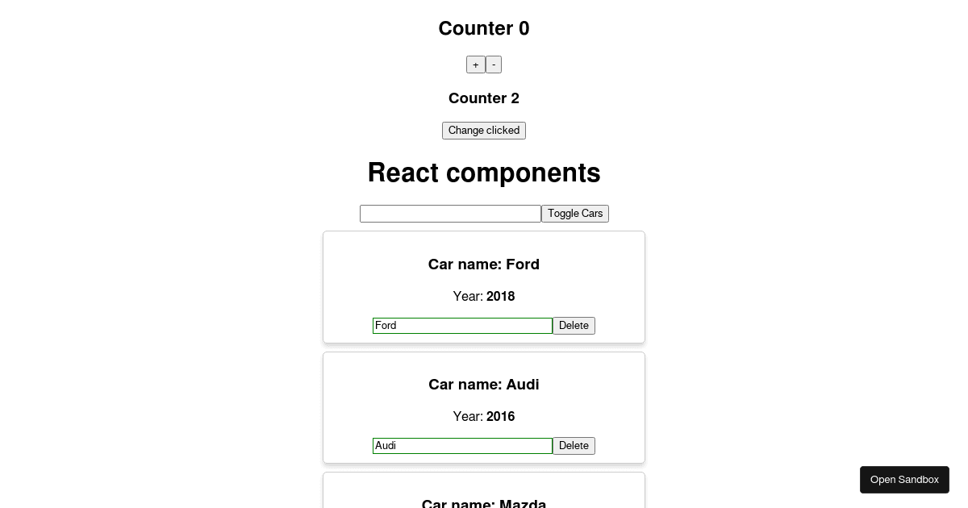Click the Counter 0 heading
This screenshot has width=968, height=508.
pos(484,28)
